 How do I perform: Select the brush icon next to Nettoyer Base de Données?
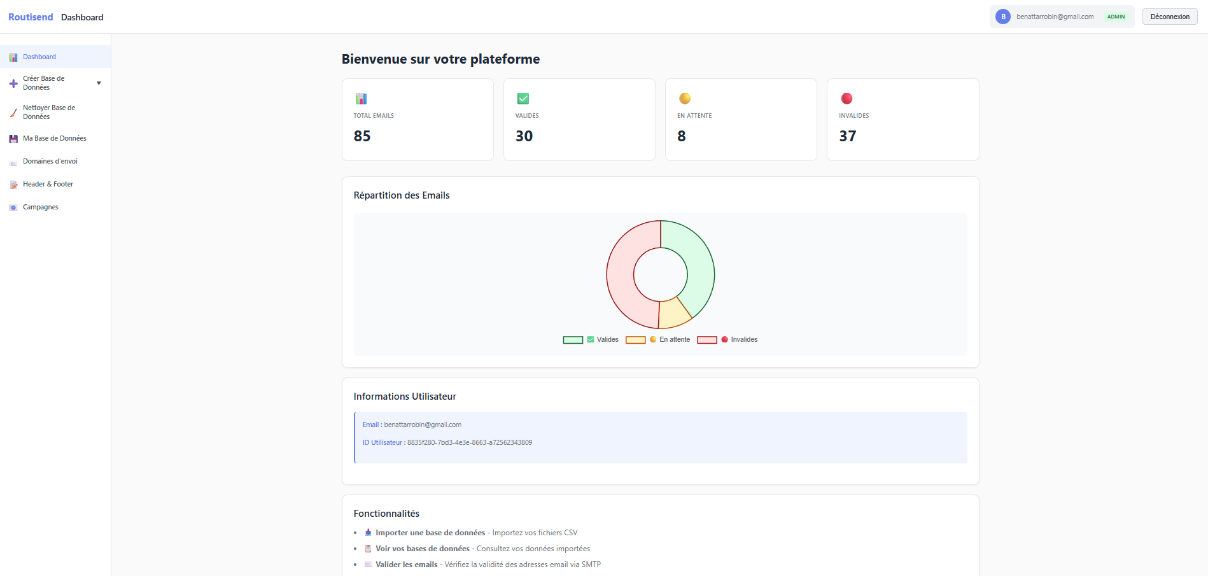[13, 112]
